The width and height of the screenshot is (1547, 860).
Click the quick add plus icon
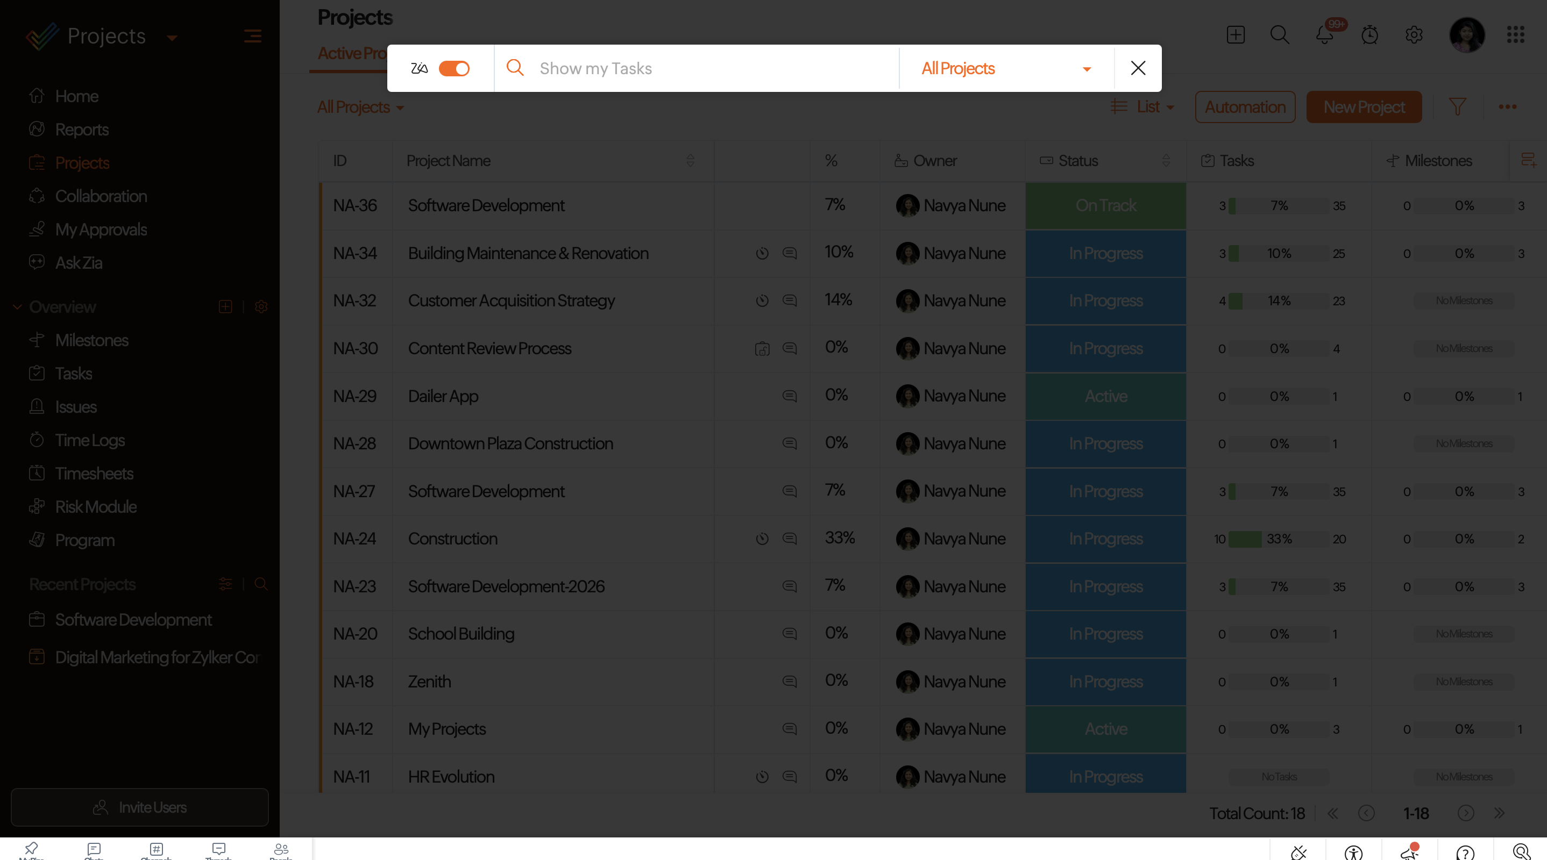tap(1236, 35)
